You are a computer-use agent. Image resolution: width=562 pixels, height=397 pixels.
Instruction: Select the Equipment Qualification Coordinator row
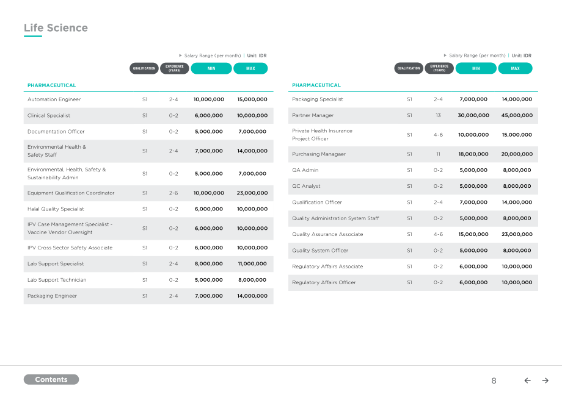click(x=148, y=193)
